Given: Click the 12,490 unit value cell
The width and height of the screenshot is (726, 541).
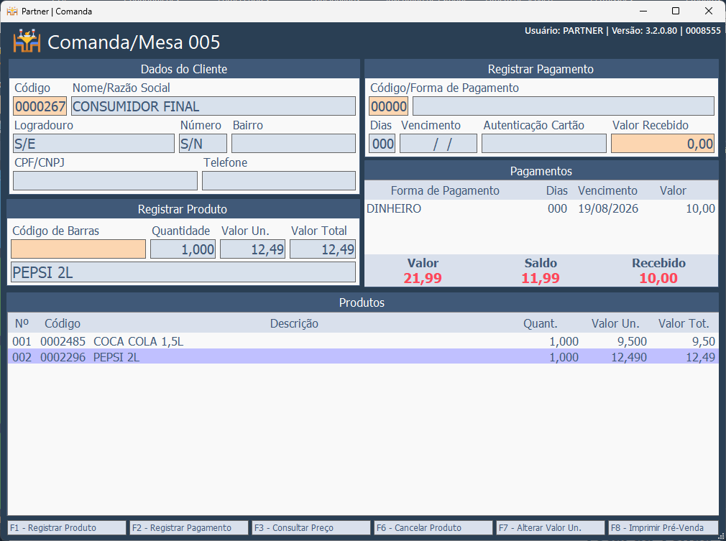Looking at the screenshot, I should (x=629, y=357).
